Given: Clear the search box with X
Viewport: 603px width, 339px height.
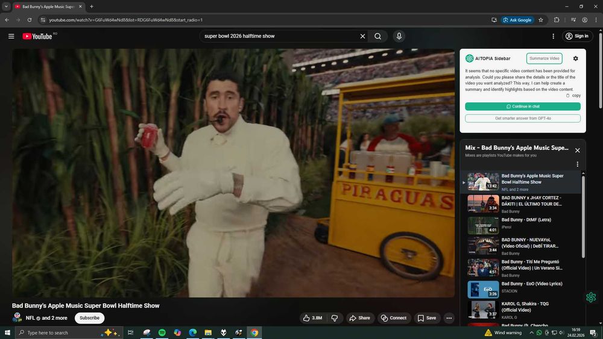Looking at the screenshot, I should 362,36.
